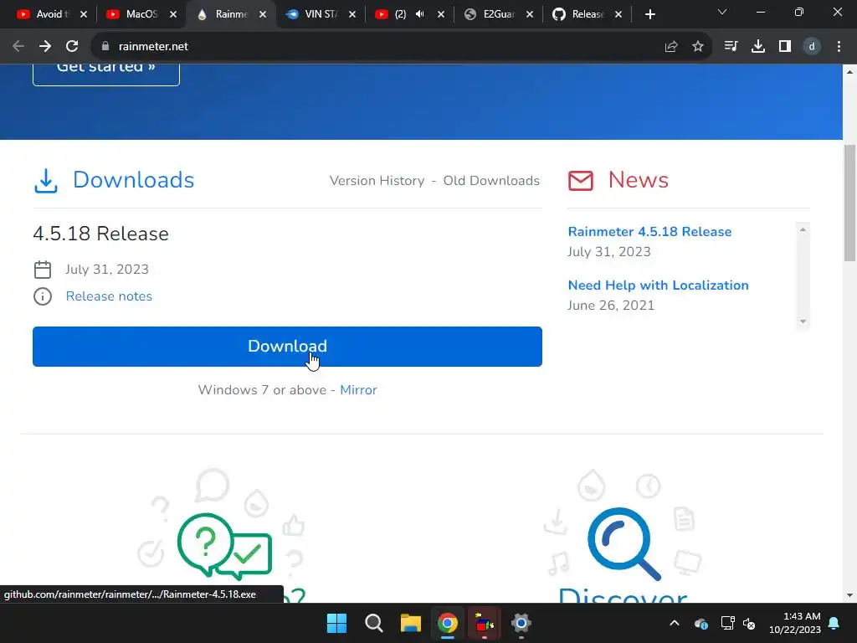Click the "Windows 7 or above" text
The height and width of the screenshot is (643, 857).
pos(262,390)
